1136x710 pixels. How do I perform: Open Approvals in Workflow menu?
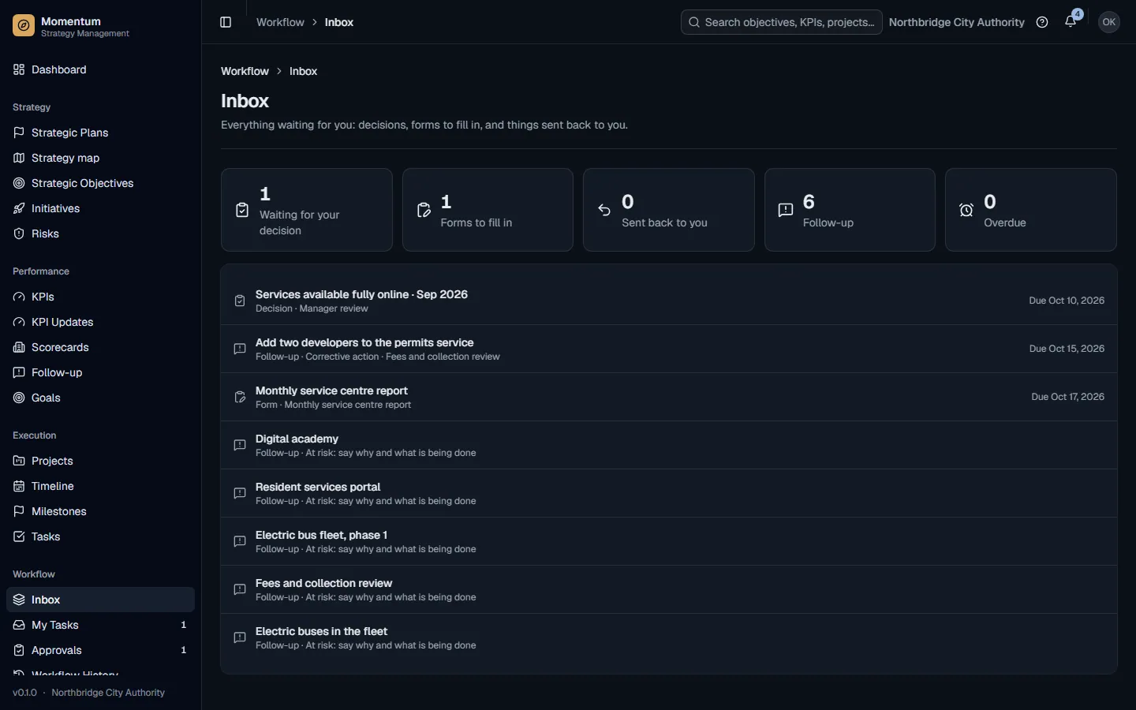(x=100, y=650)
